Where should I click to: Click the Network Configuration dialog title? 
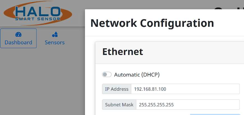tap(152, 23)
